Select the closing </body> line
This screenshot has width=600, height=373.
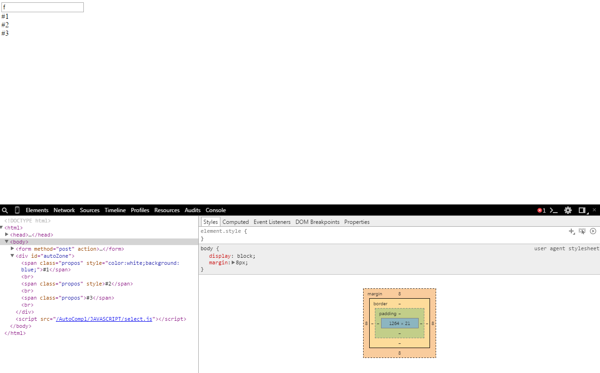pos(20,326)
